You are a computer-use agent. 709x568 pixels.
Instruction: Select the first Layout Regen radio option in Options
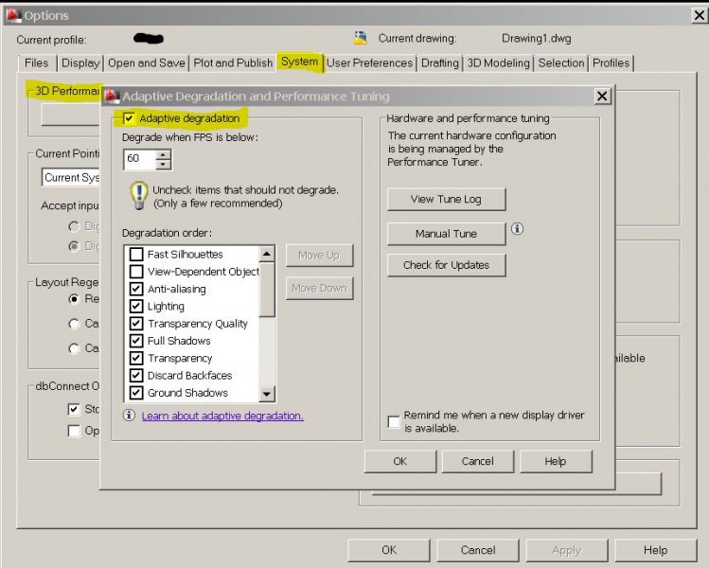tap(74, 299)
